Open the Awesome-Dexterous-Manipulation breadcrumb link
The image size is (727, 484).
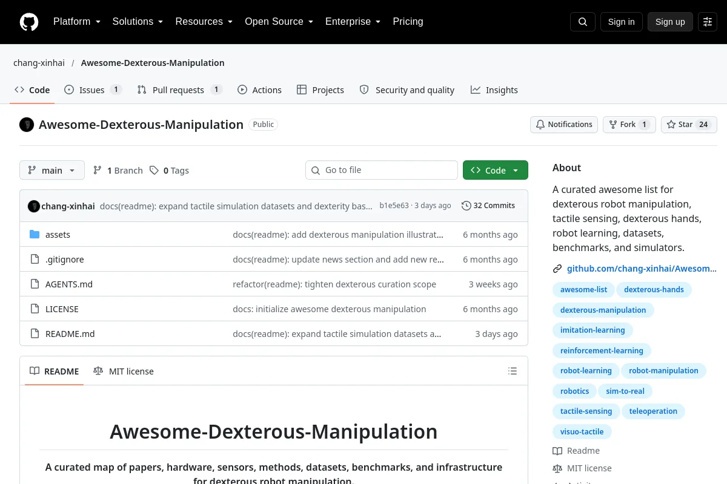coord(153,63)
